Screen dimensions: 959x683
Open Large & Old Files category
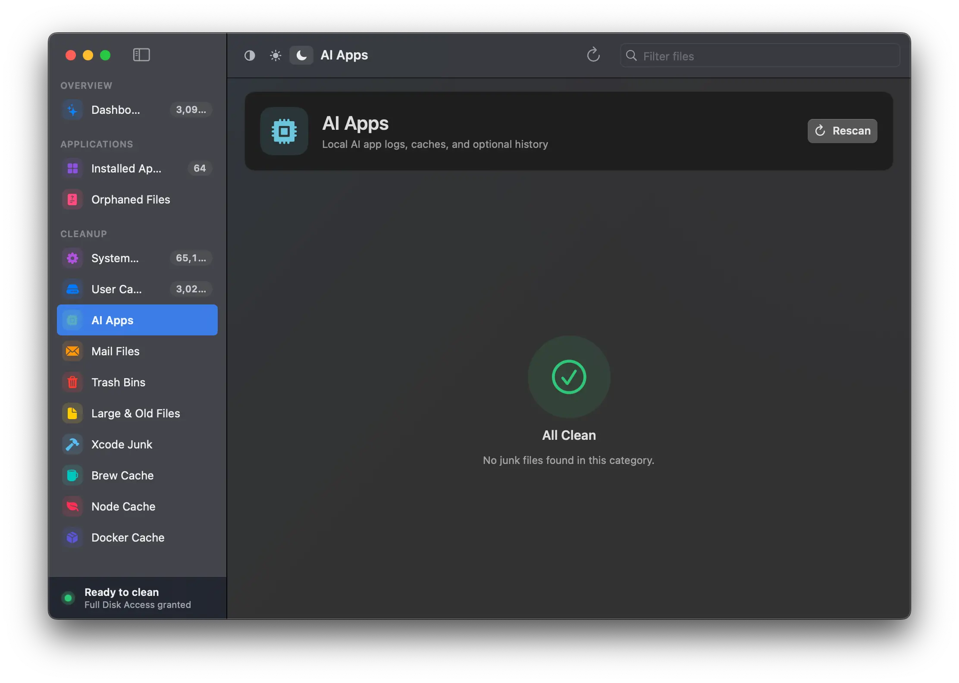[137, 414]
